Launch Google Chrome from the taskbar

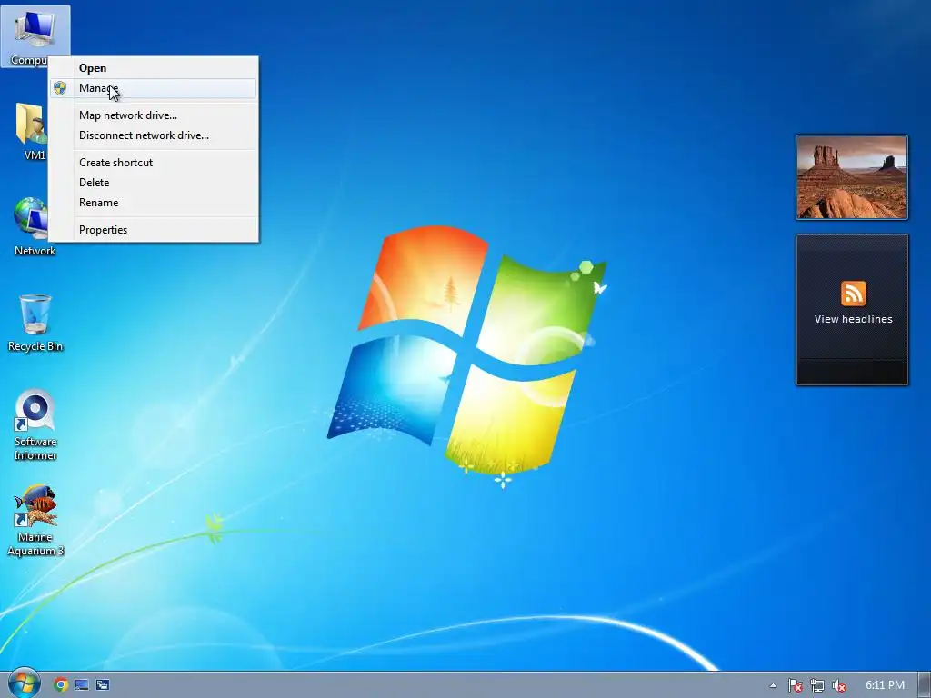[61, 685]
